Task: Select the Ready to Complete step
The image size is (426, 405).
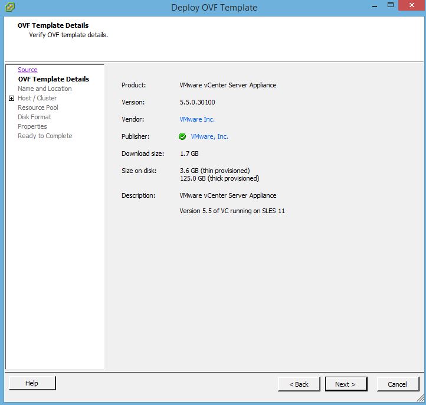Action: pos(45,136)
